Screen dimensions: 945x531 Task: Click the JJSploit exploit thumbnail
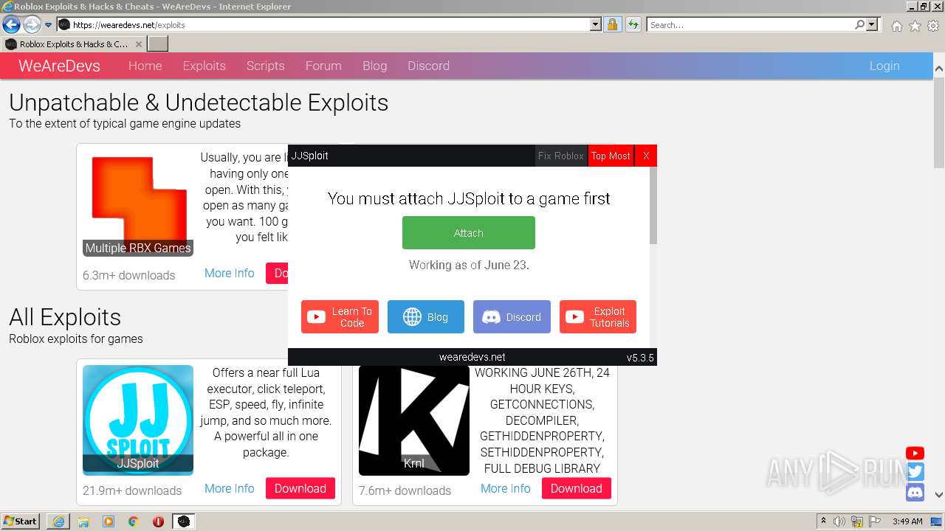(138, 420)
